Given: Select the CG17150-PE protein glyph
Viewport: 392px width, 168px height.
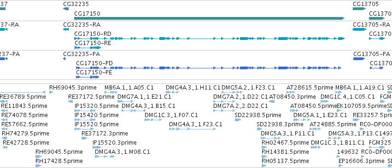Looking at the screenshot, I should click(88, 77).
